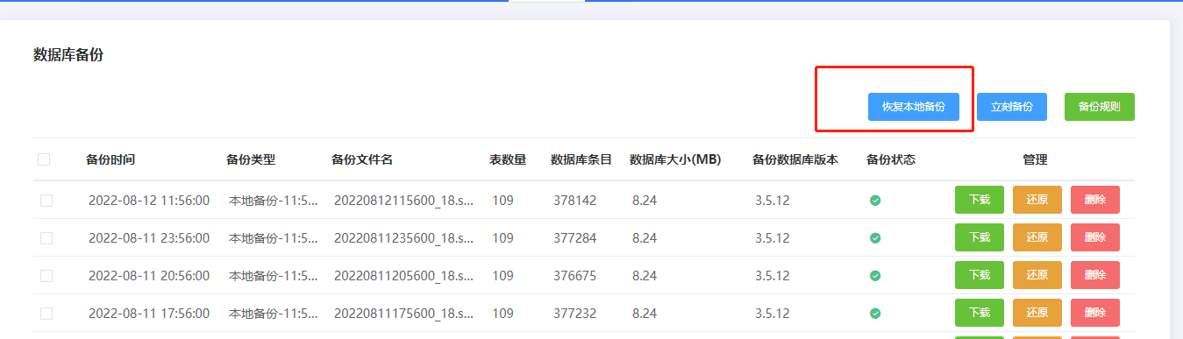The height and width of the screenshot is (339, 1183).
Task: Download backup 20220811205600_18
Action: [x=980, y=275]
